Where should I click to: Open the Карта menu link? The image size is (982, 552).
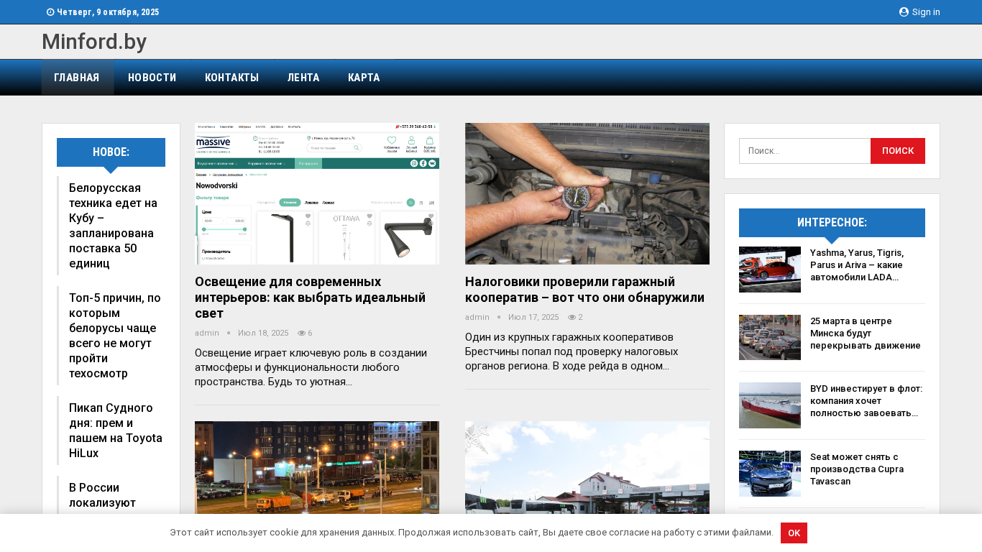click(364, 78)
